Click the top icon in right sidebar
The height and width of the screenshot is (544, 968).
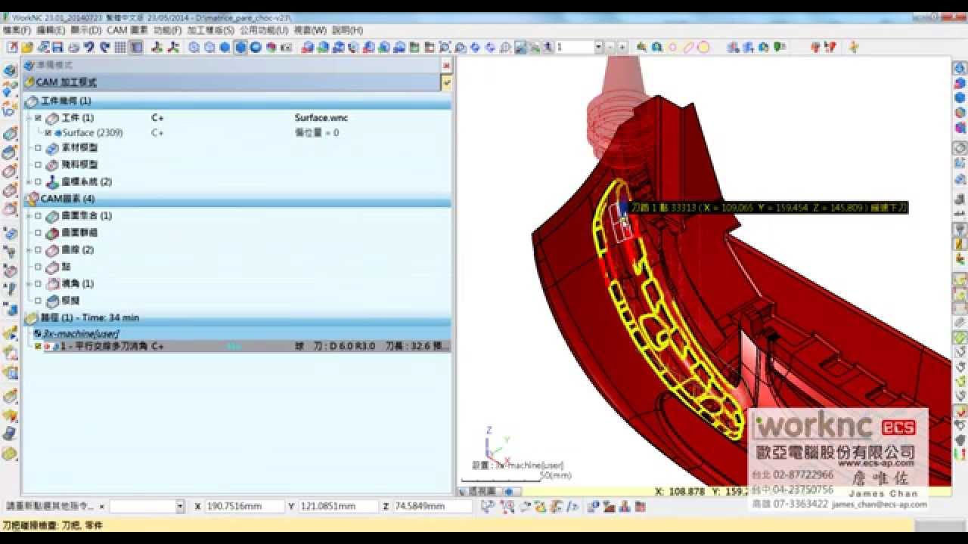pos(960,68)
